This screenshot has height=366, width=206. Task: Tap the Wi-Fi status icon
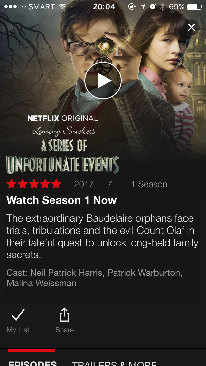[63, 6]
